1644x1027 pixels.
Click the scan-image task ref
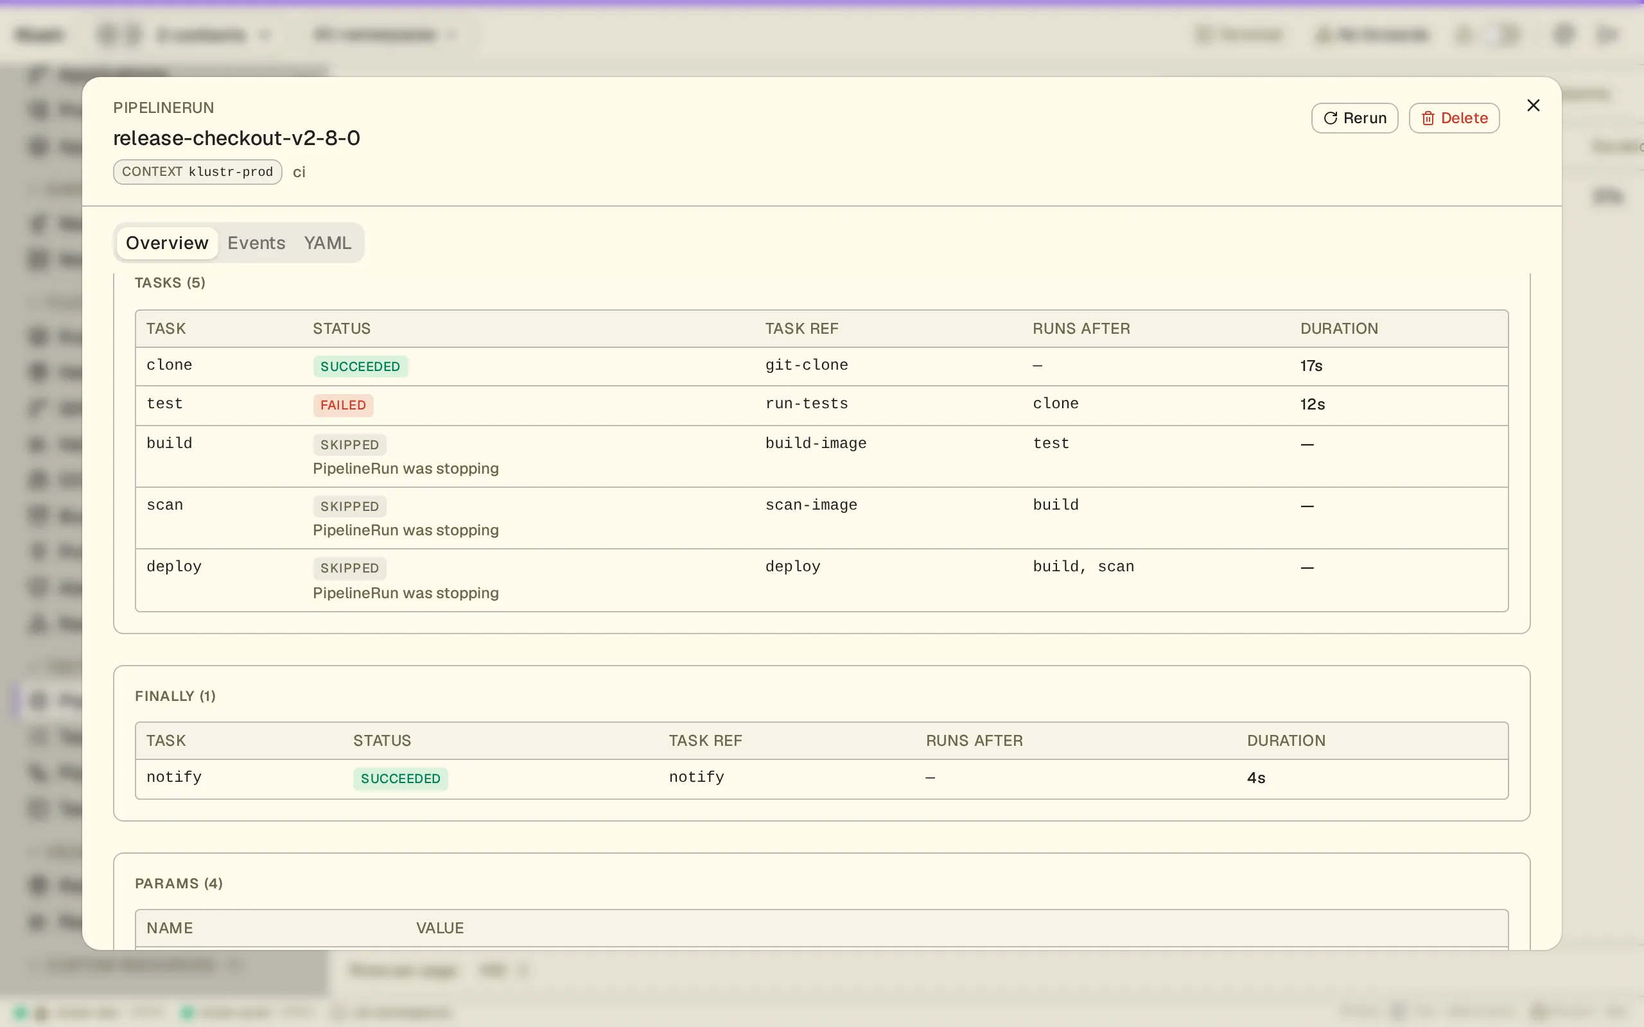[811, 505]
